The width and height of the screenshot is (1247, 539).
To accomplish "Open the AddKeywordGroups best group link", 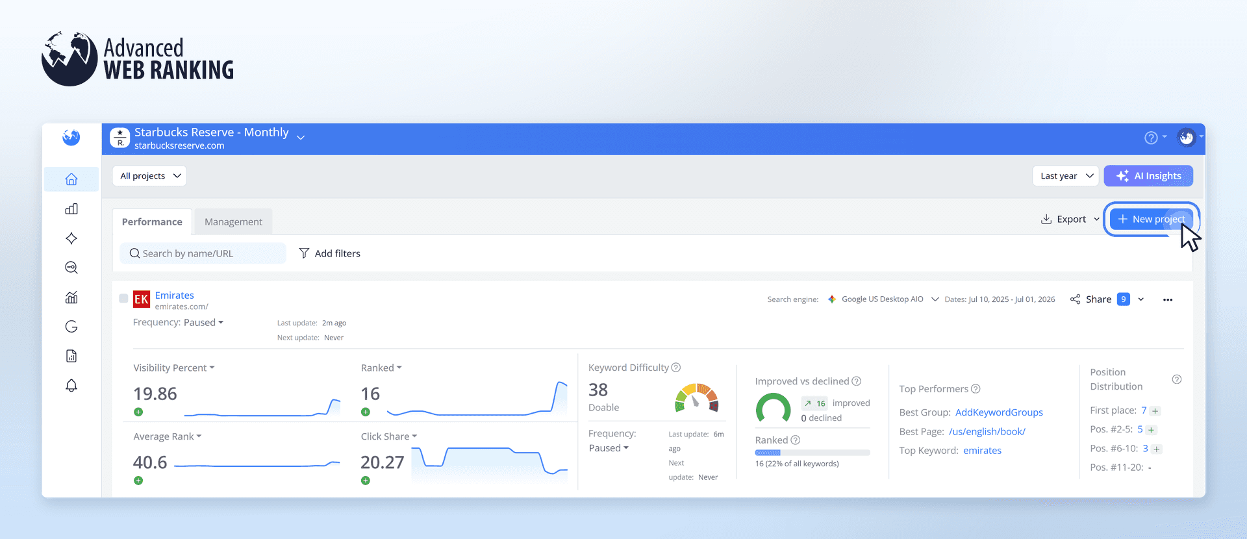I will click(x=999, y=412).
